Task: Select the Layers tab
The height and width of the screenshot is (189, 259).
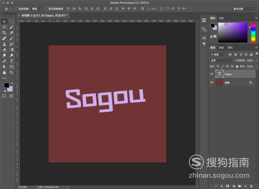Action: pyautogui.click(x=213, y=48)
